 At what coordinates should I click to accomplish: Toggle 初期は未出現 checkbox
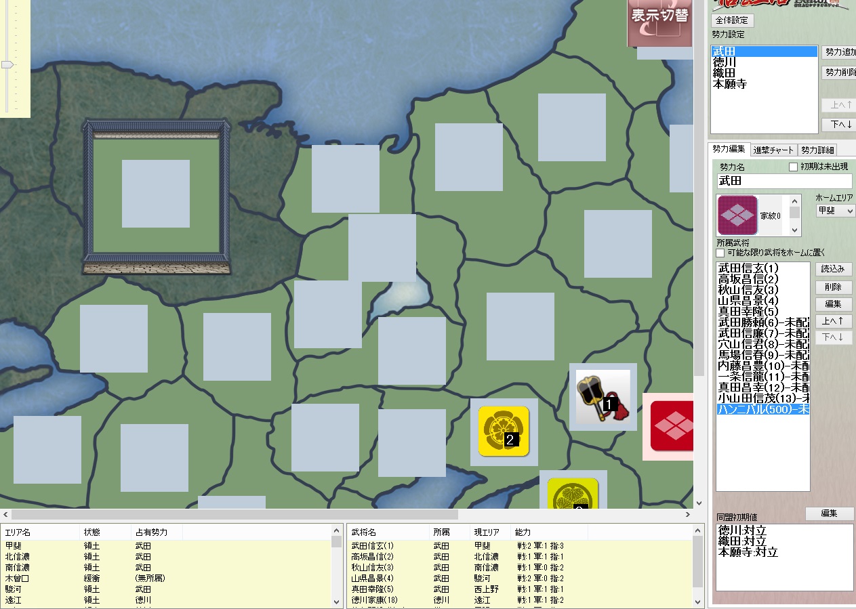tap(794, 167)
